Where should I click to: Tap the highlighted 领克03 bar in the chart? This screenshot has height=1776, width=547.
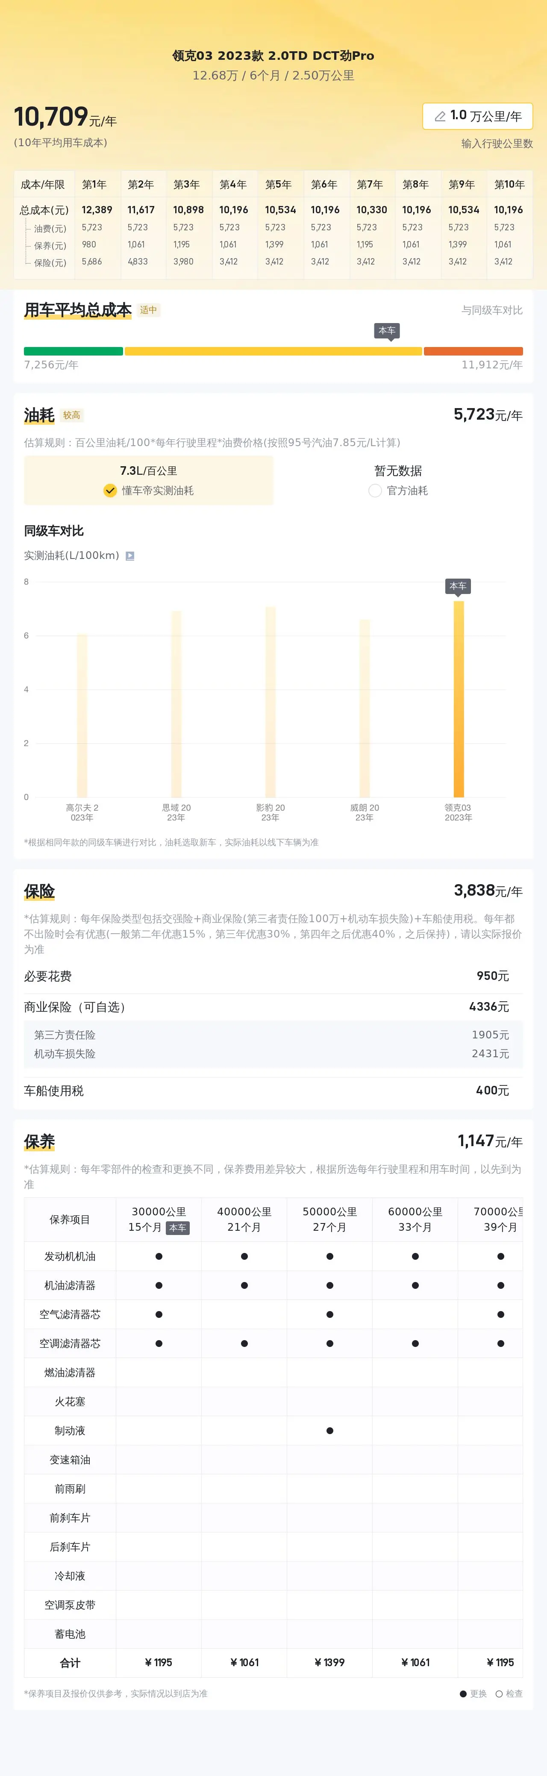(459, 699)
